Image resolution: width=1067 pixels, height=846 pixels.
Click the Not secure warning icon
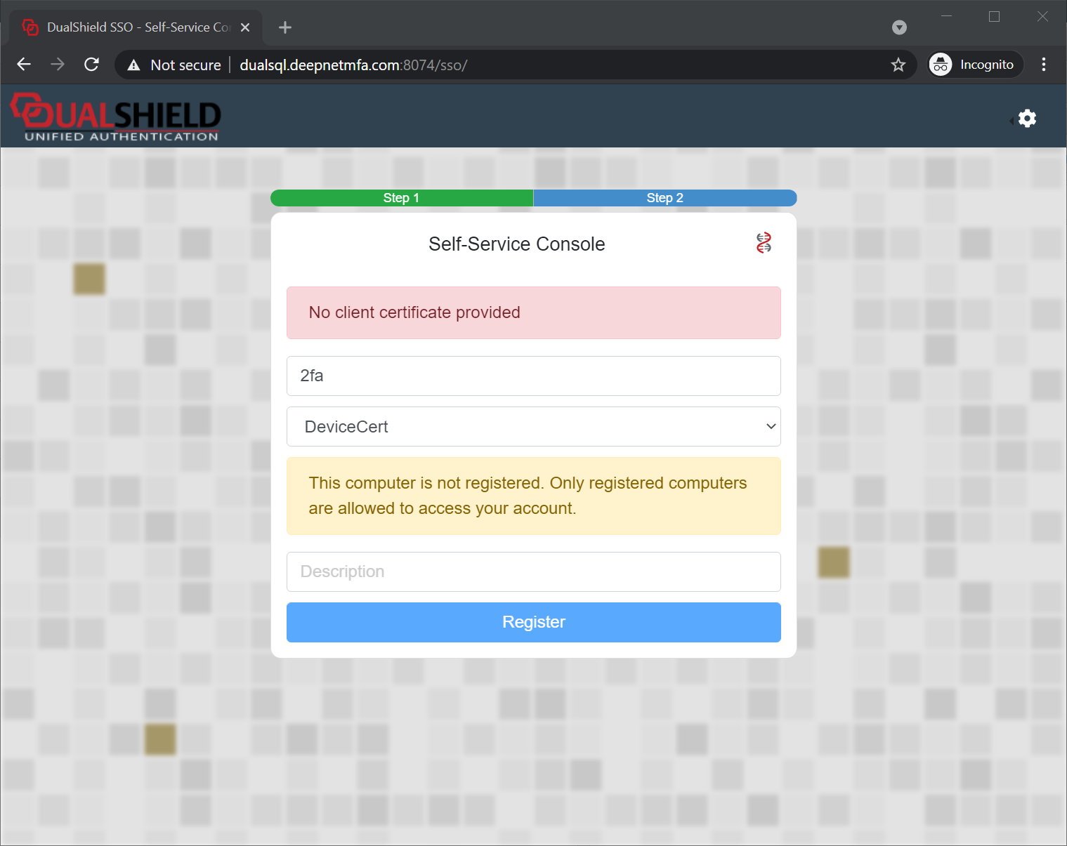[133, 65]
